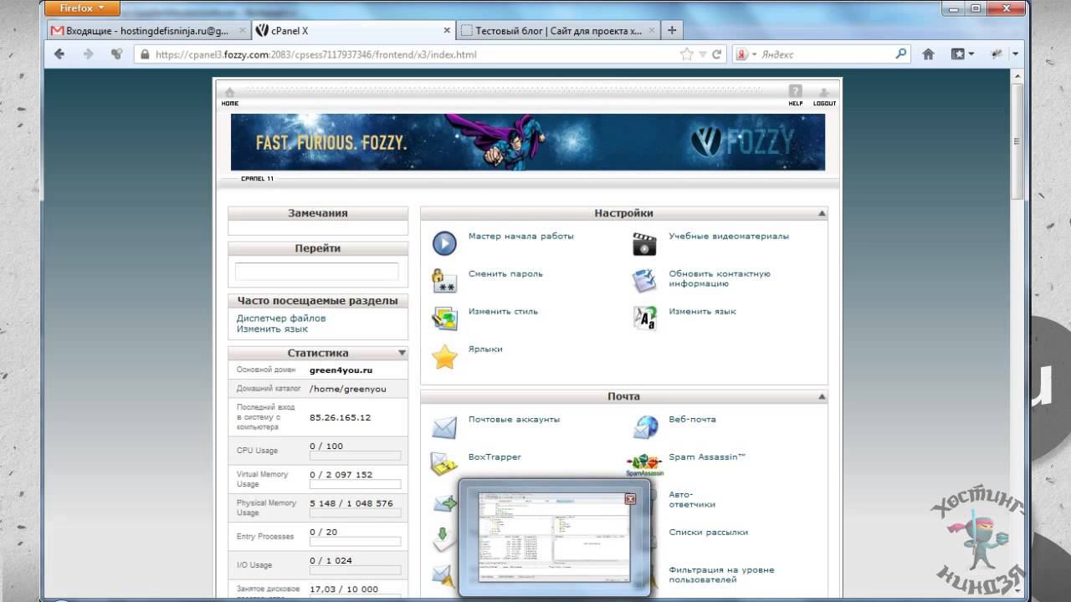Click the IP address 85.26.165.12
The image size is (1071, 602).
click(x=340, y=417)
